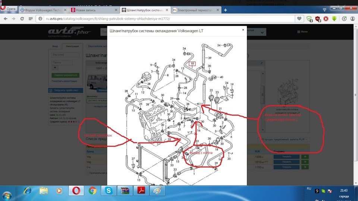Screen dimensions: 358x201
Task: Click the green Зарегистрироваться button
Action: click(66, 75)
